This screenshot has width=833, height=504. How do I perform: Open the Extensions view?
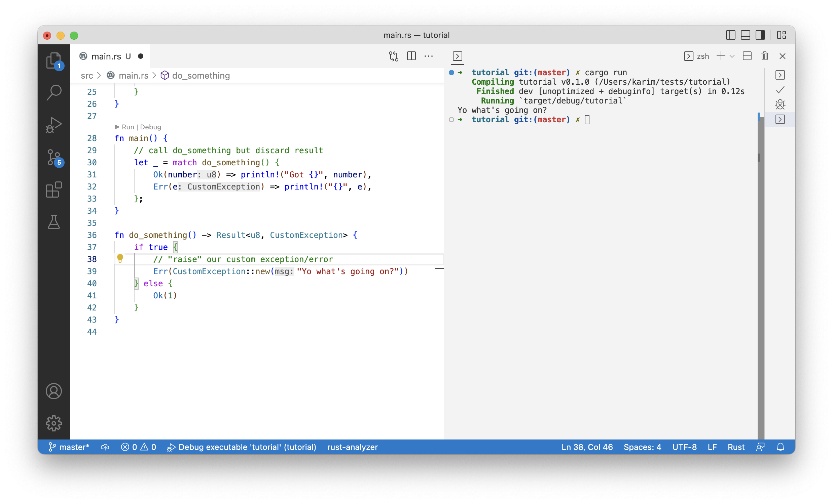coord(54,190)
